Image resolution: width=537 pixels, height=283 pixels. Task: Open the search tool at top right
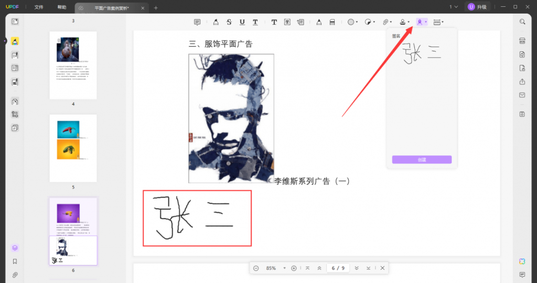(x=522, y=21)
